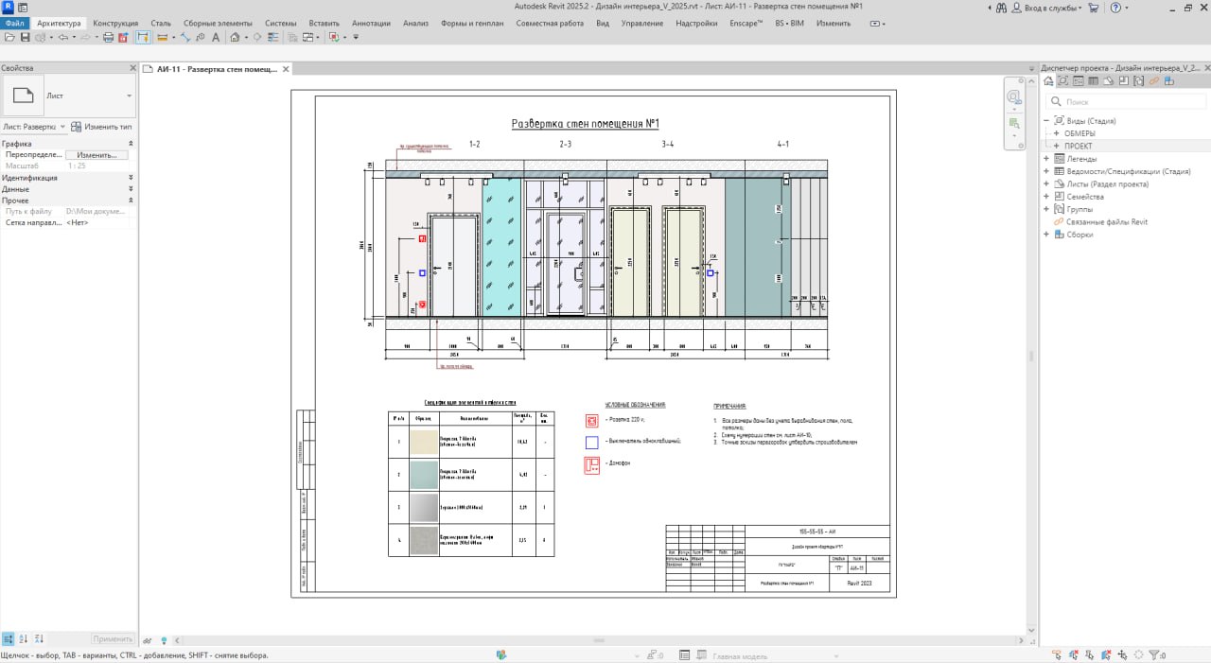Open the Revit application menu logo
The image size is (1211, 663).
(x=8, y=7)
